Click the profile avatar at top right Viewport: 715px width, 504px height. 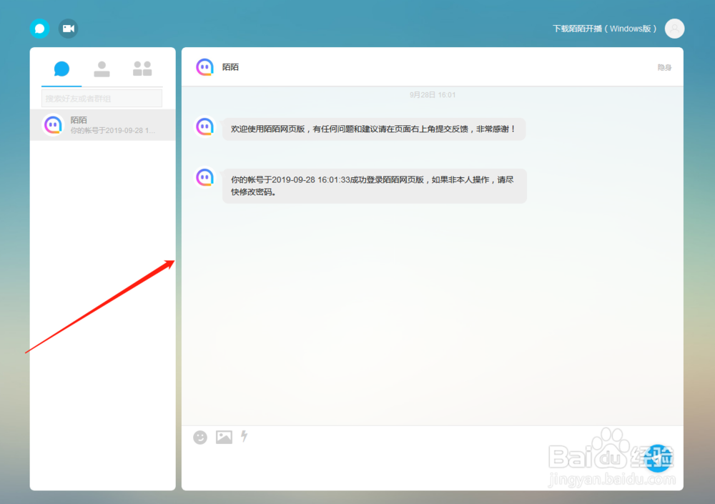tap(674, 29)
